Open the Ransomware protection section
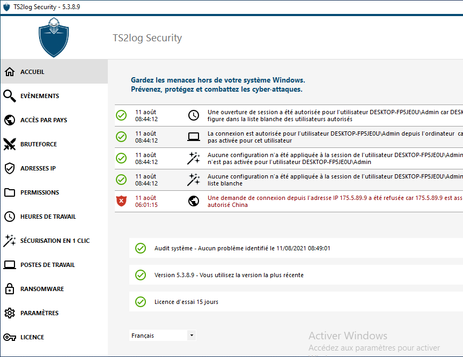 (54, 289)
